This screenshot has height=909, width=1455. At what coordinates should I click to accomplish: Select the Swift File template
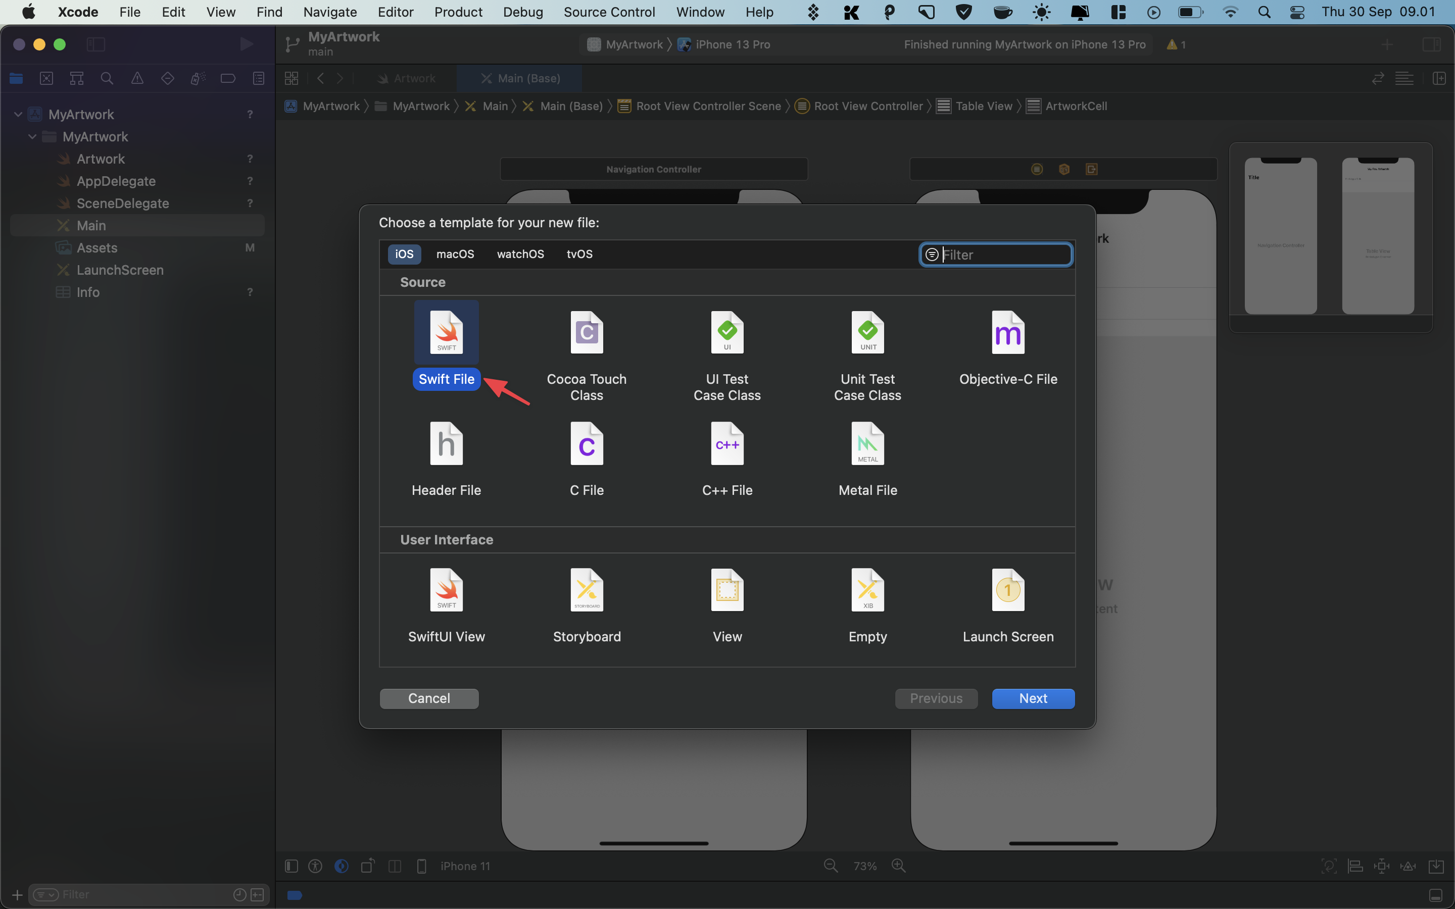[446, 346]
